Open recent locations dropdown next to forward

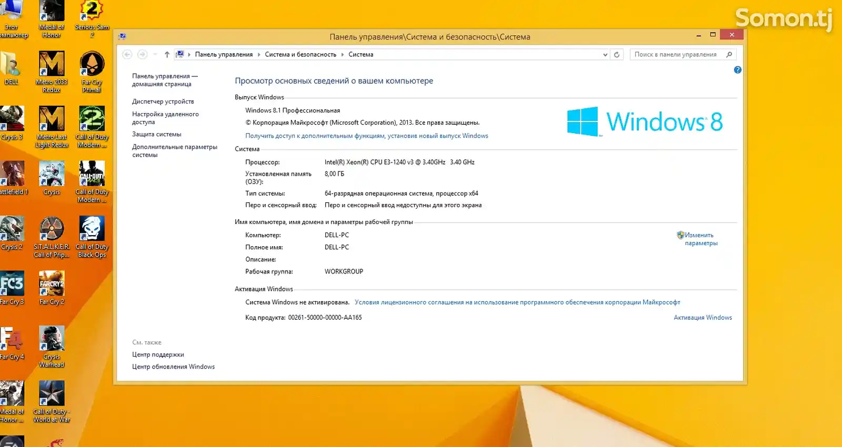(155, 54)
